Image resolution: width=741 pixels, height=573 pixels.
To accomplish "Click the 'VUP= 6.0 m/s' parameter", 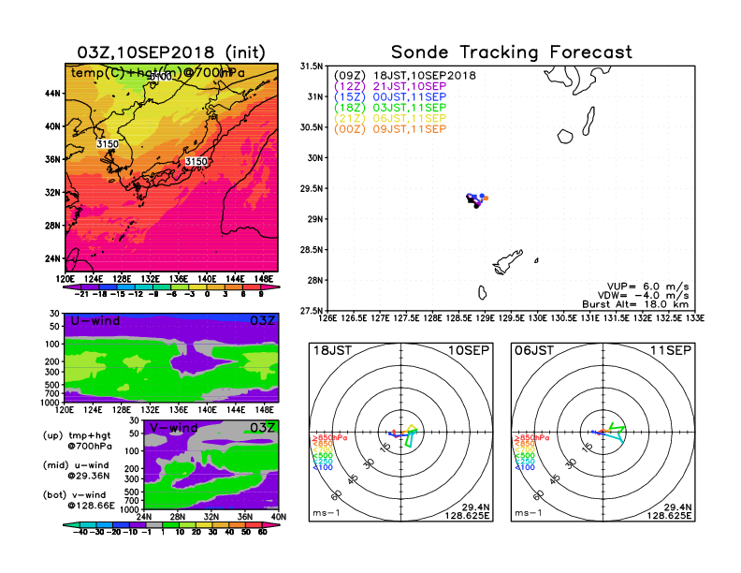I will 647,286.
